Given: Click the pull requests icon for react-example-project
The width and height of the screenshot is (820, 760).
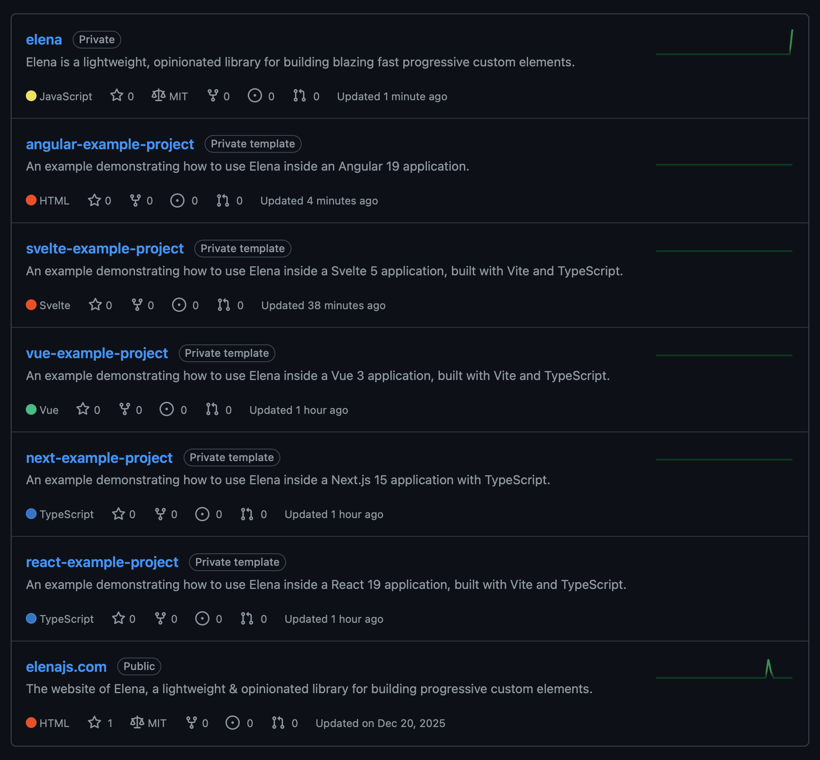Looking at the screenshot, I should (x=247, y=618).
